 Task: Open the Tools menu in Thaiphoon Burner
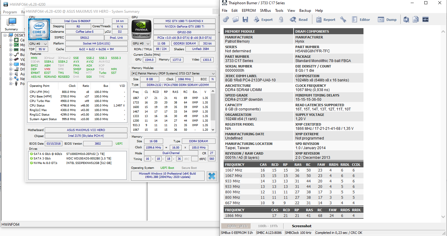pos(279,10)
